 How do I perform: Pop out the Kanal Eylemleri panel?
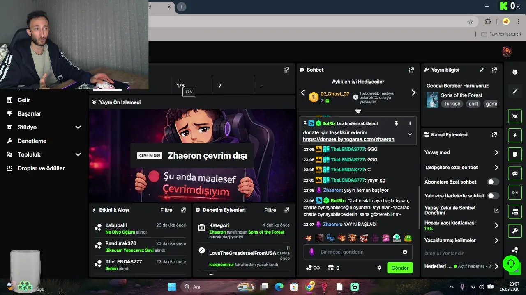pyautogui.click(x=494, y=134)
